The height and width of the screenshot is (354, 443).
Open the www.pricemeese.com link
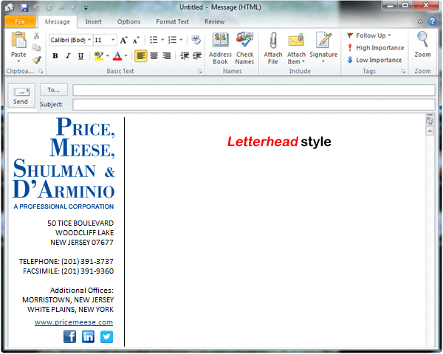74,322
